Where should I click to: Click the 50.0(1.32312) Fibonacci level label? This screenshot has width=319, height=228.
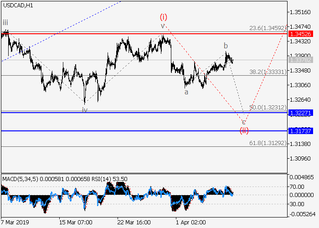[268, 108]
